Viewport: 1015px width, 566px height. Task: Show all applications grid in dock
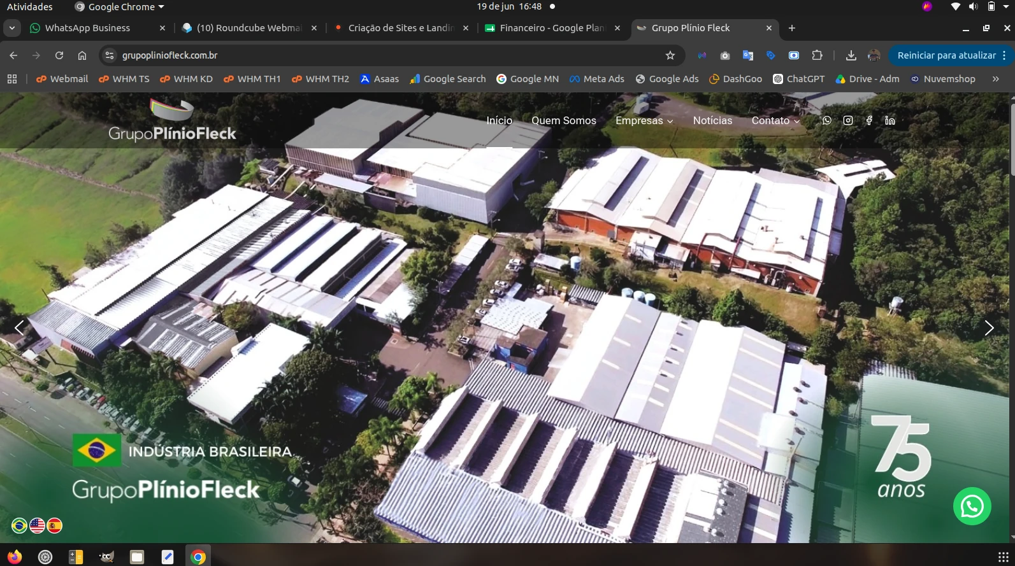click(x=1003, y=557)
